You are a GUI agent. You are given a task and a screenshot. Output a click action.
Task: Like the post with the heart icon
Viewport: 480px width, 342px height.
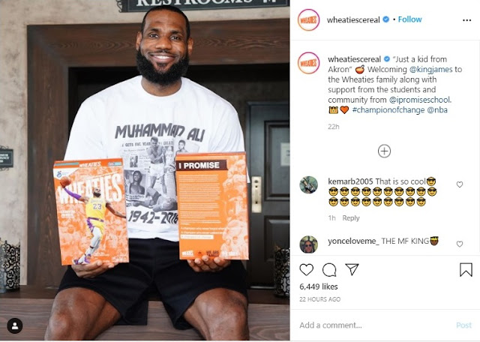(306, 270)
